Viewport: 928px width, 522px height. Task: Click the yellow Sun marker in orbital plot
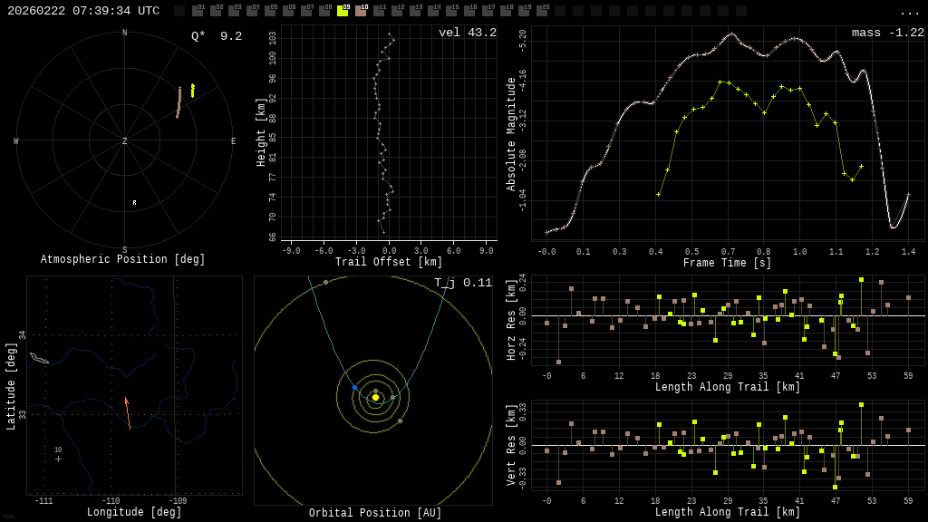[x=375, y=397]
